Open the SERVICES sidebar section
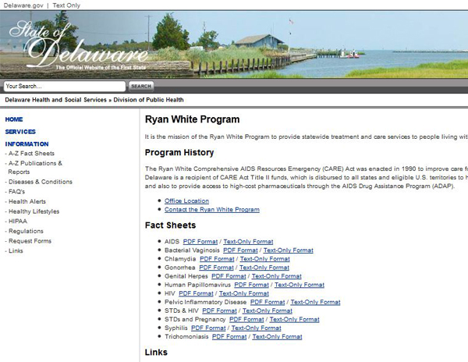Screen dimensions: 468x362 [x=20, y=132]
